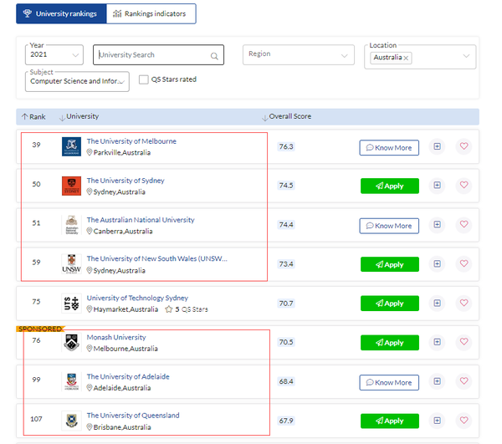Viewport: 502px width, 444px height.
Task: Switch to University rankings tab
Action: (x=61, y=13)
